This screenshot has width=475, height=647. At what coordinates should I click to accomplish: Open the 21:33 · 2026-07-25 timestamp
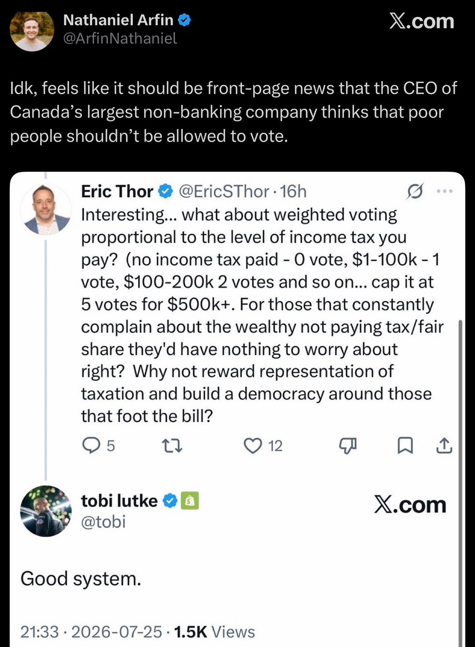coord(91,632)
